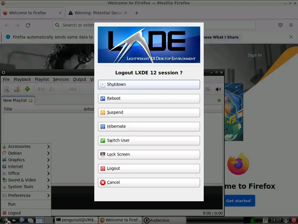Click Logout button in the session dialog

coord(149,168)
